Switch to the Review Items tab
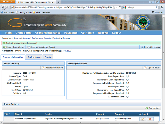Screen dimensions: 165x124 coord(34,57)
